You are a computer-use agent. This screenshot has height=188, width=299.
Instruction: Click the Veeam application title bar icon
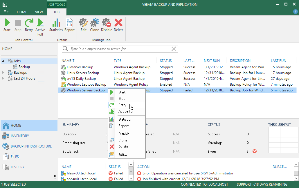pos(5,4)
